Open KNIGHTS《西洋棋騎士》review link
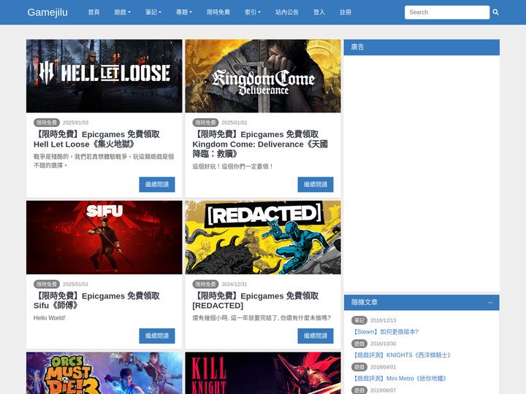Image resolution: width=526 pixels, height=394 pixels. coord(402,355)
